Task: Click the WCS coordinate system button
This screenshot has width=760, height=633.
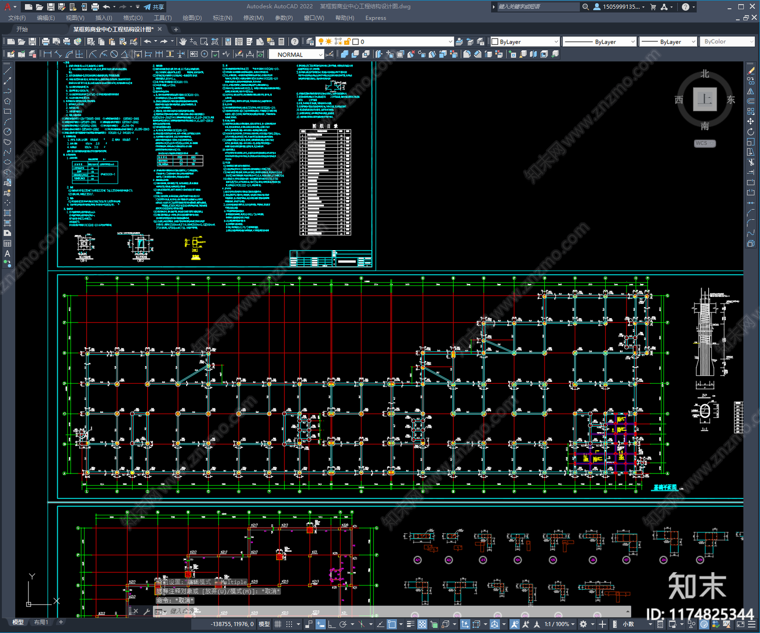Action: pos(704,143)
